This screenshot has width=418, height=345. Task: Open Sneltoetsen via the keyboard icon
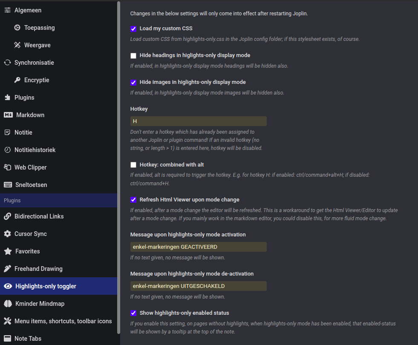point(8,185)
